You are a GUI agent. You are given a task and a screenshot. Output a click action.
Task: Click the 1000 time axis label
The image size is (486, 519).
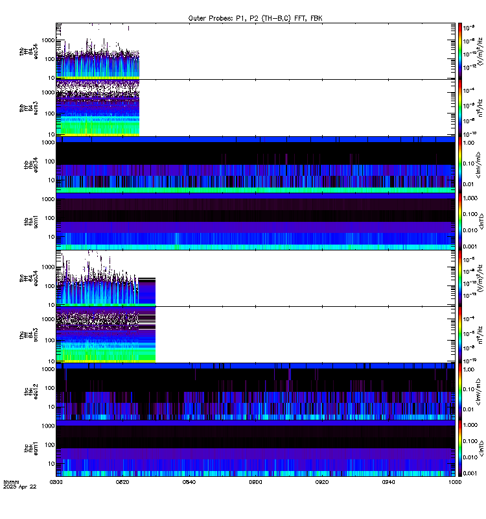455,482
